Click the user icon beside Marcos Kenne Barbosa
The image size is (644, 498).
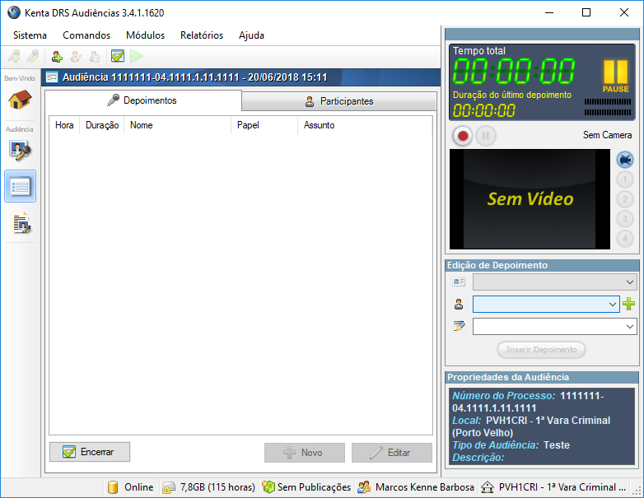point(364,487)
